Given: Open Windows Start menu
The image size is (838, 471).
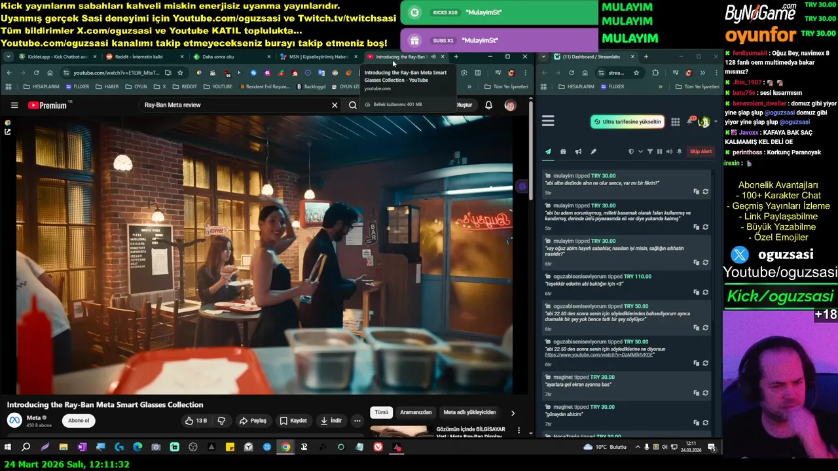Looking at the screenshot, I should click(8, 447).
